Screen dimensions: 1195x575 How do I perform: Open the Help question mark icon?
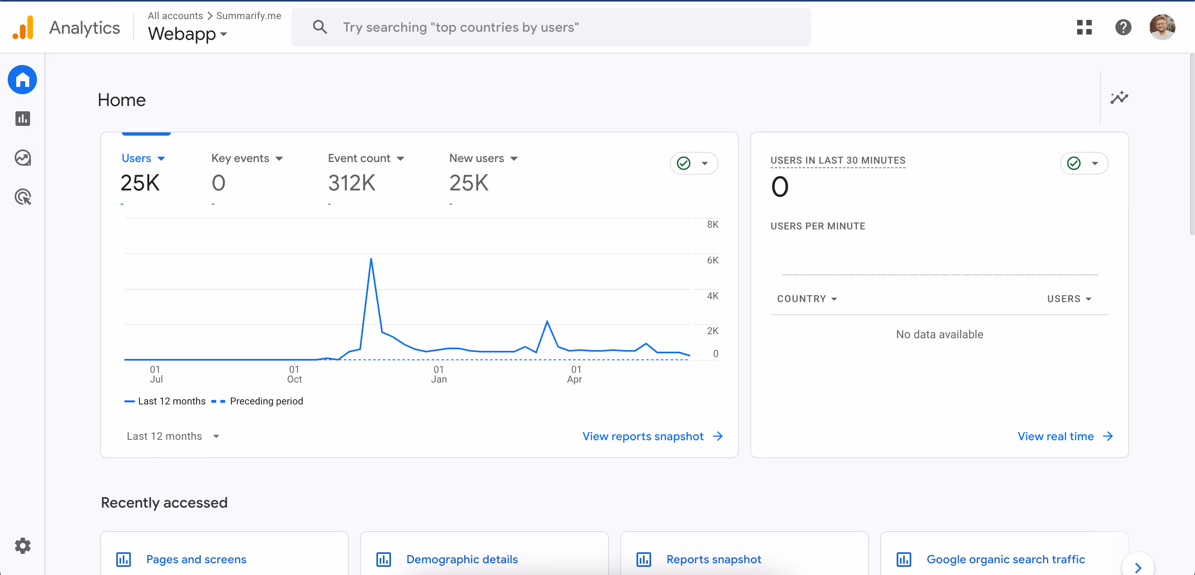click(1123, 27)
